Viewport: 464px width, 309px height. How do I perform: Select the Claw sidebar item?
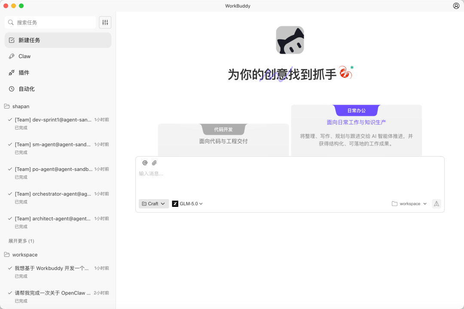coord(24,56)
